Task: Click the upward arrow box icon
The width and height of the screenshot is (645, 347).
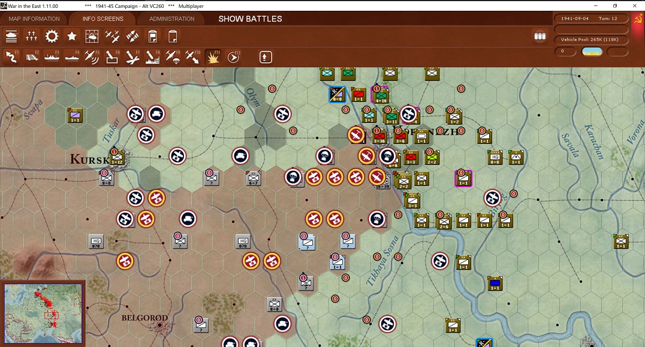Action: point(266,57)
